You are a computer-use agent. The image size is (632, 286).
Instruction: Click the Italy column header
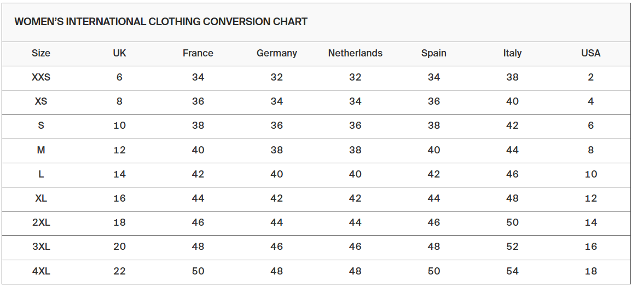pyautogui.click(x=512, y=53)
